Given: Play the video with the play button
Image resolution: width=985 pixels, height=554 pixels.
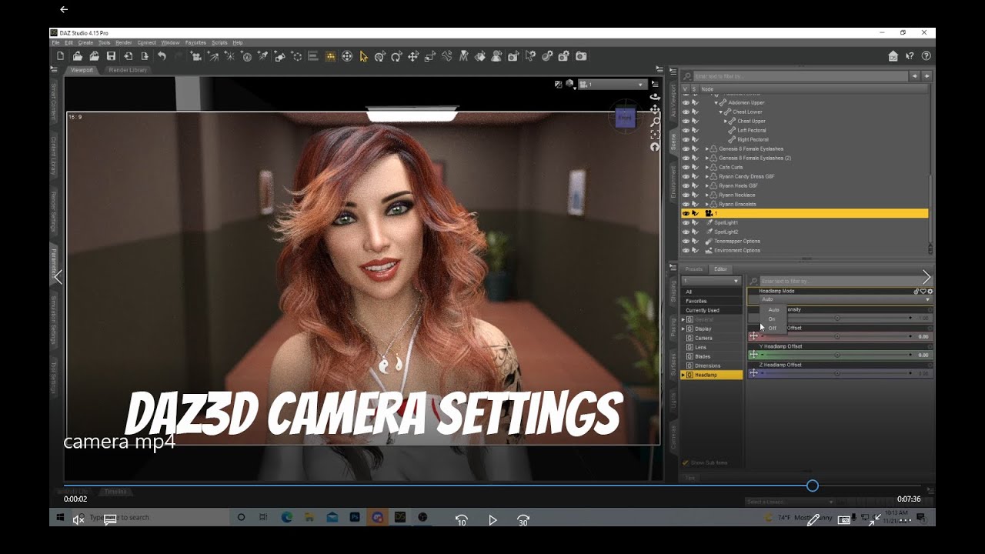Looking at the screenshot, I should [x=492, y=520].
